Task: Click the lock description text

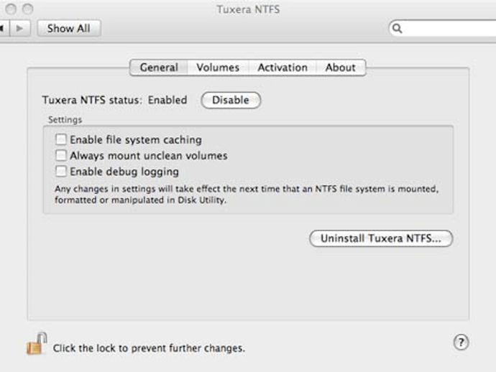Action: [149, 348]
